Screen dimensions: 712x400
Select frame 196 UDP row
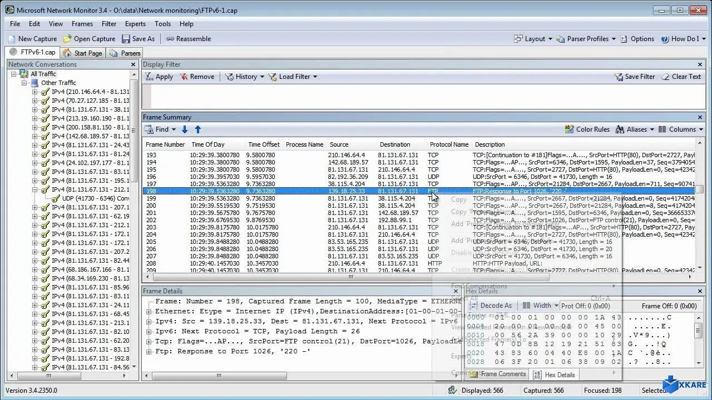tap(420, 177)
